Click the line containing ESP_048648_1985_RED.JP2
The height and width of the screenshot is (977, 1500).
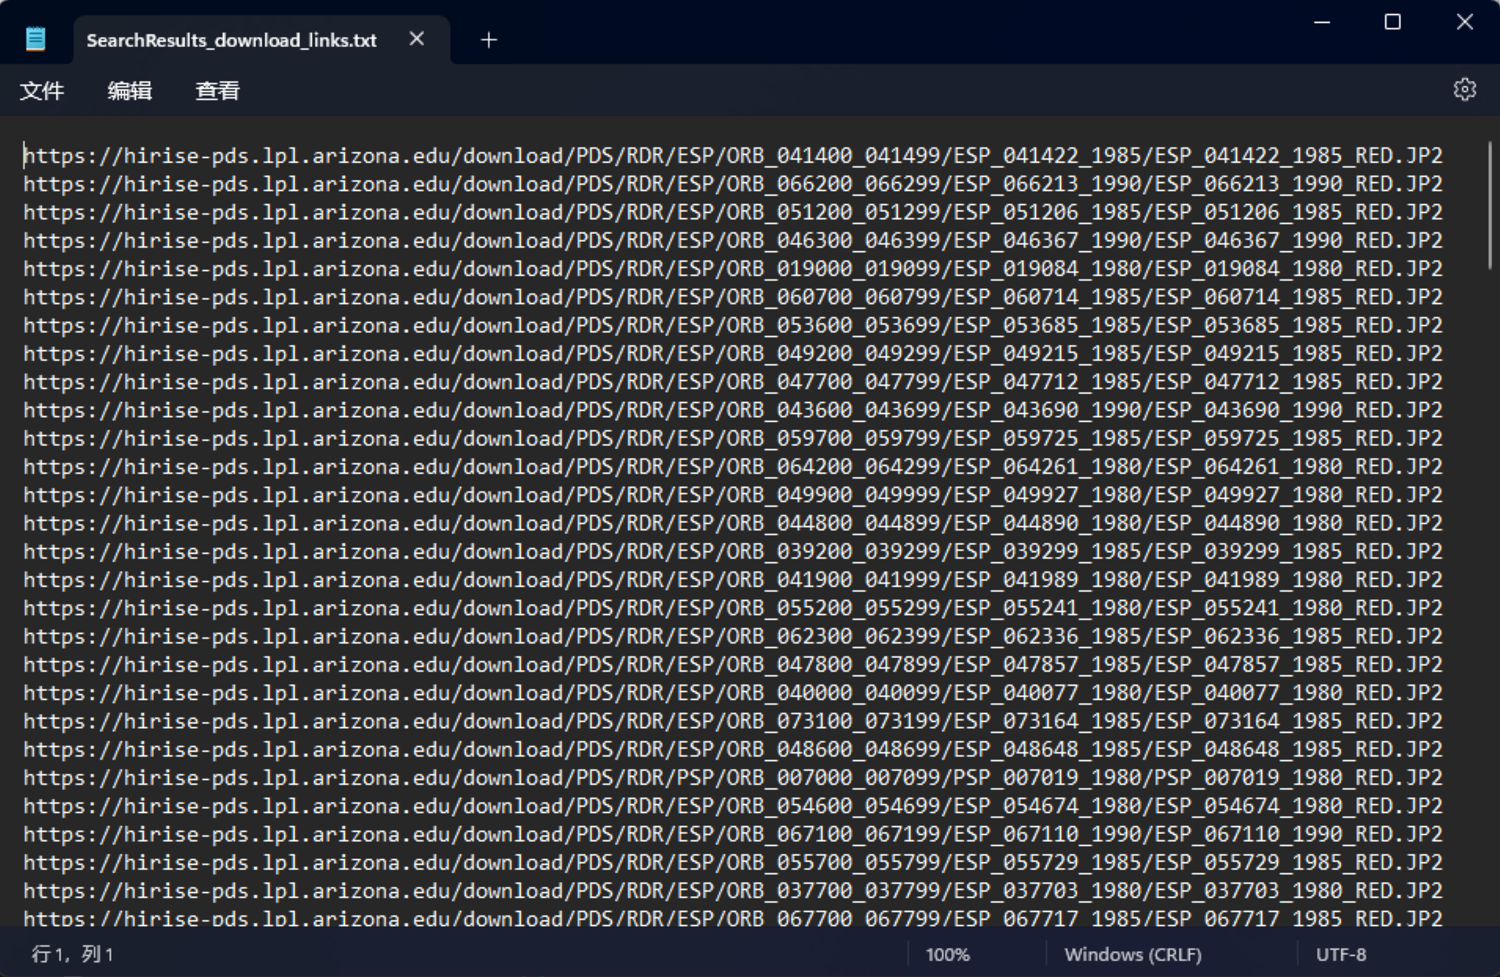(x=733, y=749)
